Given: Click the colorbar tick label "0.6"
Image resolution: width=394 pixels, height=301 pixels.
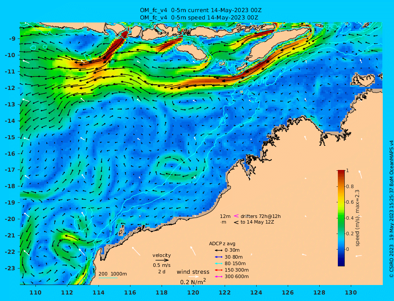Looking at the screenshot, I should point(350,202).
